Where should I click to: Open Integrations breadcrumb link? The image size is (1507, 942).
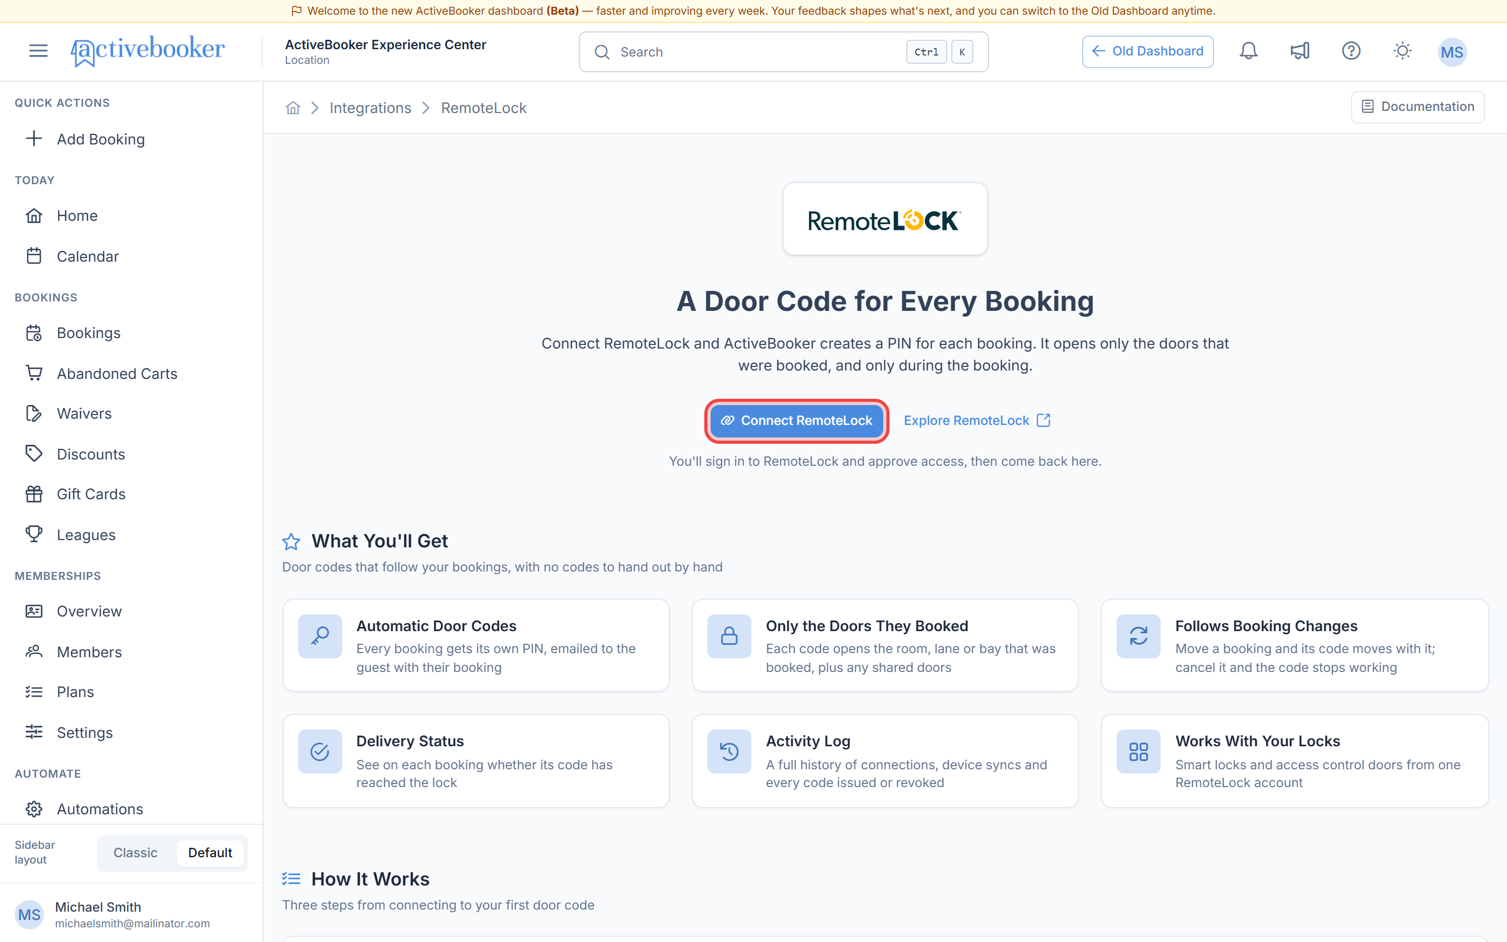tap(370, 108)
